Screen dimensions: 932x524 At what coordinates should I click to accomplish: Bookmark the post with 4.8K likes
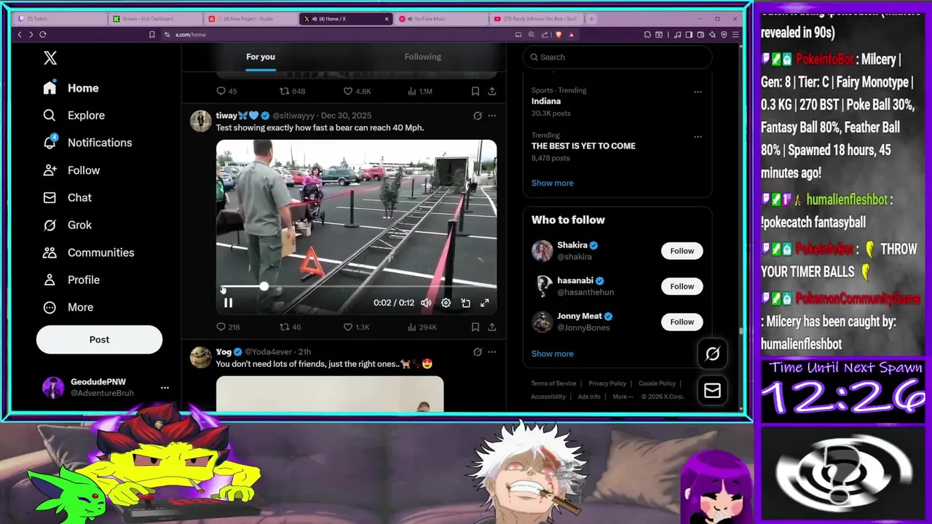tap(475, 91)
